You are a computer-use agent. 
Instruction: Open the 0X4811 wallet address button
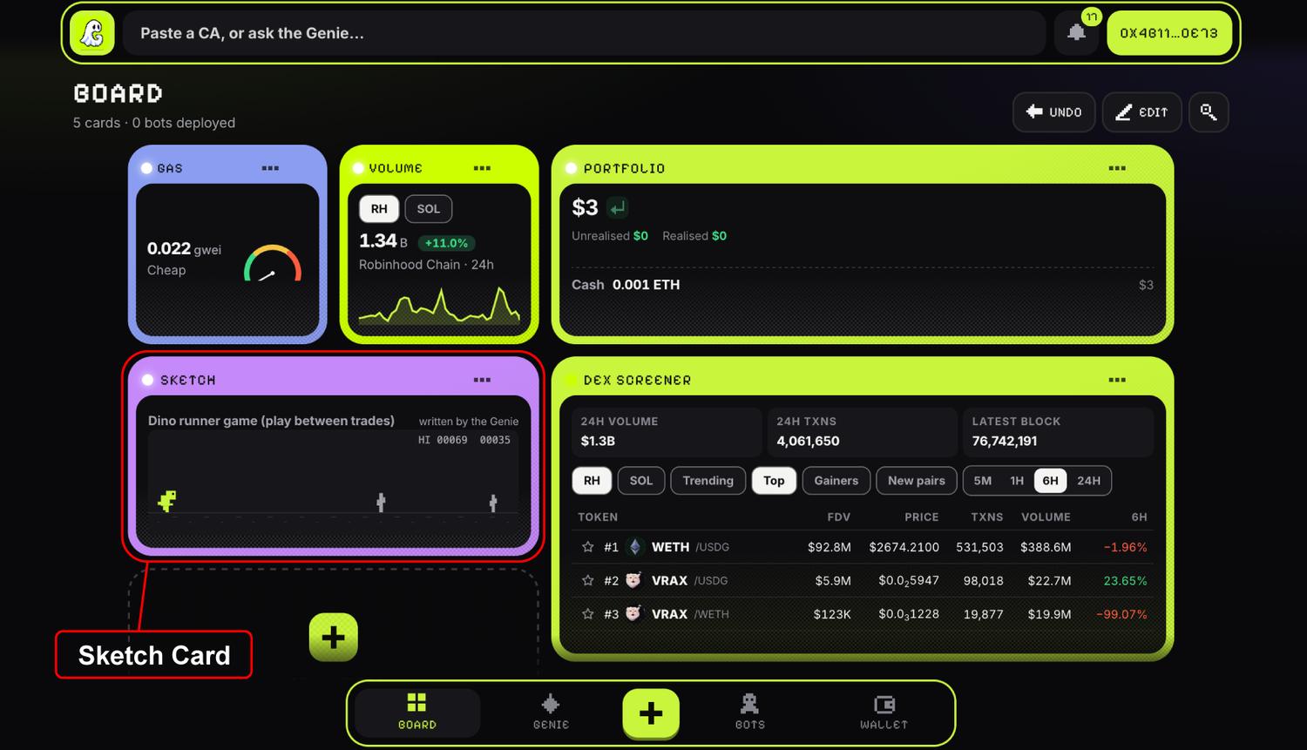click(1169, 33)
